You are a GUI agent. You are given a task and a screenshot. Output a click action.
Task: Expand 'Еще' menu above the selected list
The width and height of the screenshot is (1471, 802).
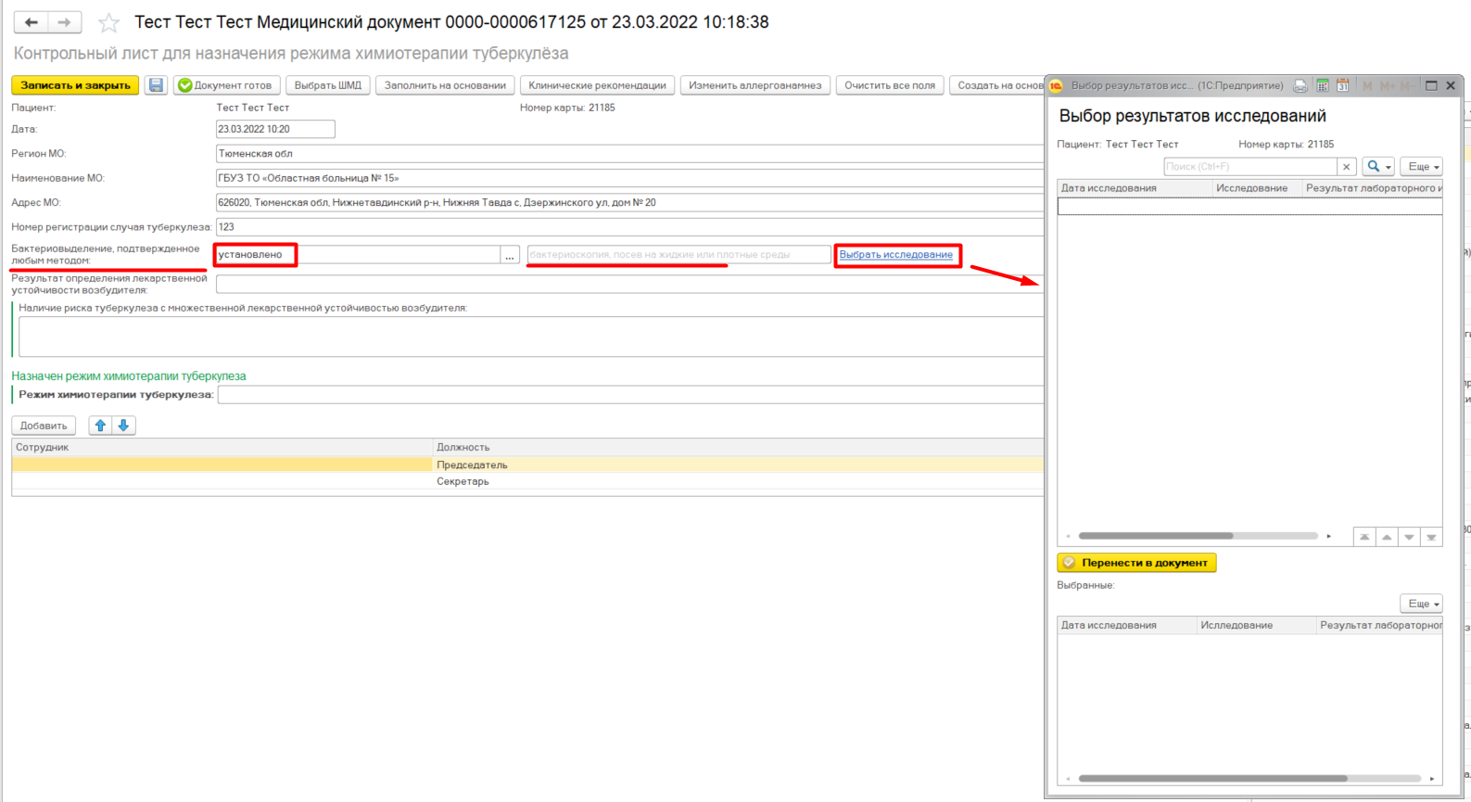click(1421, 604)
